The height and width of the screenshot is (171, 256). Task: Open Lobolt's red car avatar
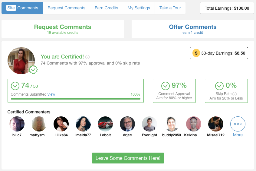pyautogui.click(x=105, y=124)
